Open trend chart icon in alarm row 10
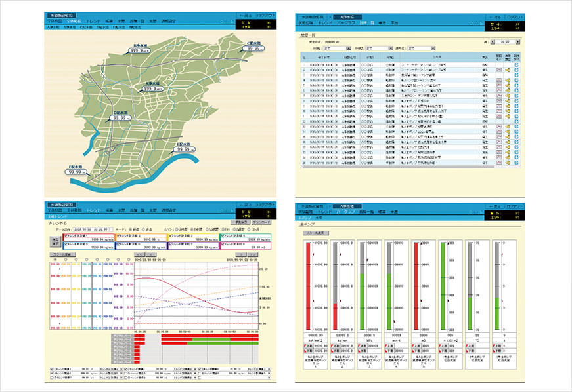The width and height of the screenshot is (572, 392). (x=499, y=111)
